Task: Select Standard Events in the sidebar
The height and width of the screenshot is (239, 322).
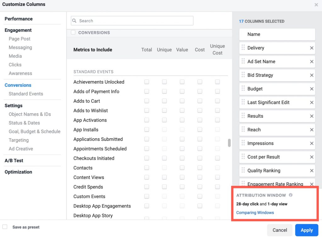Action: (26, 94)
